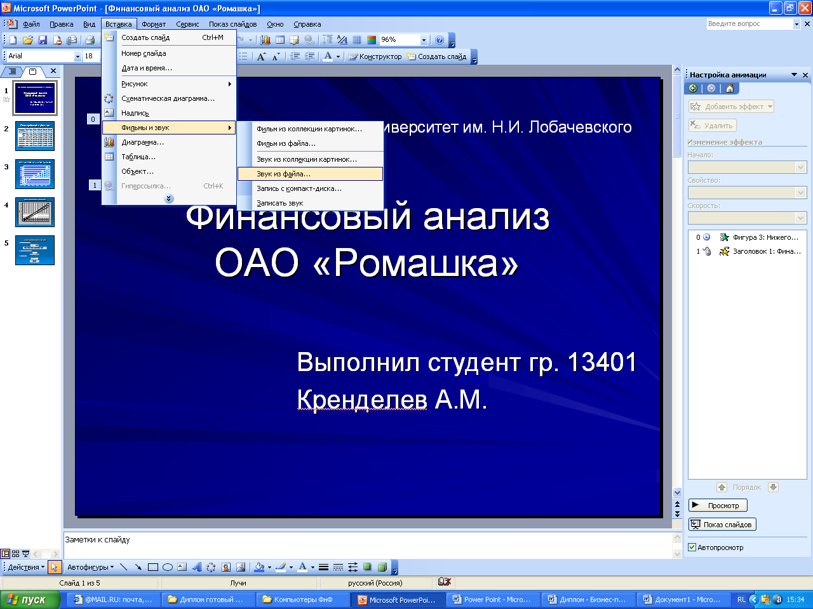Screen dimensions: 813x609
Task: Switch to slide sorter view at bottom left
Action: click(16, 554)
